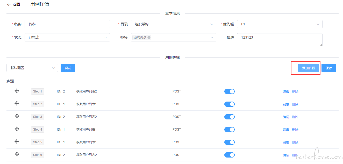Turn off the Step 3 switch

[x=230, y=117]
